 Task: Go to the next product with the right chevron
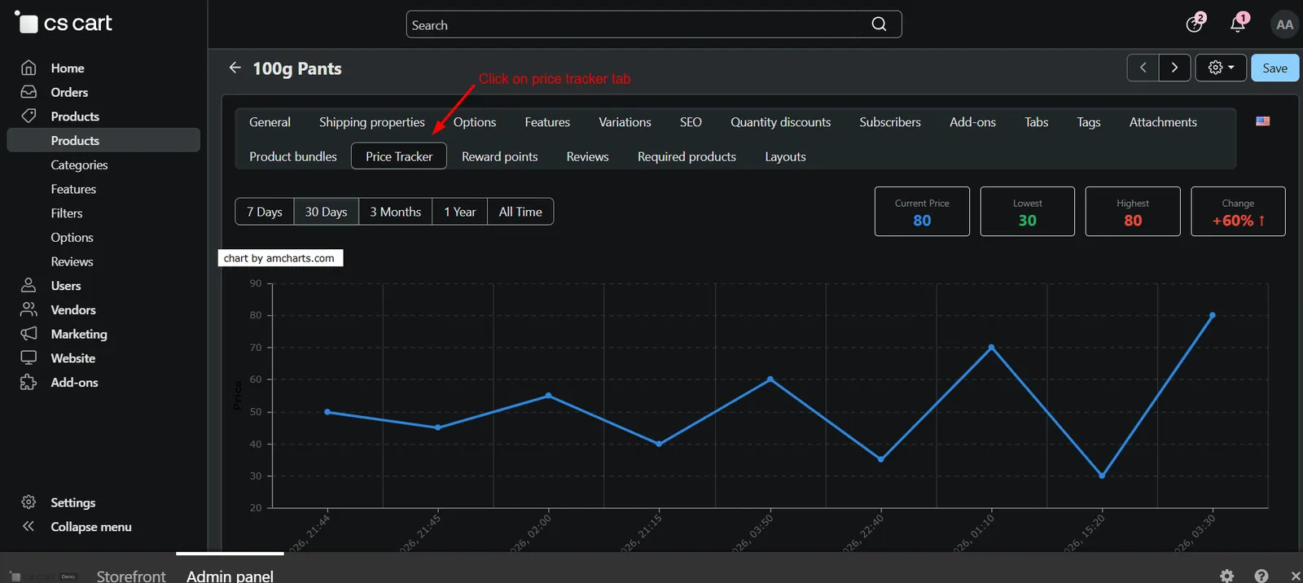1174,68
